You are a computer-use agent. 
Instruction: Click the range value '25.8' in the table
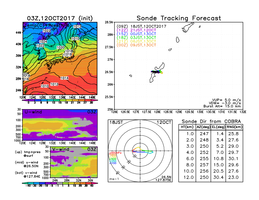[x=233, y=134]
